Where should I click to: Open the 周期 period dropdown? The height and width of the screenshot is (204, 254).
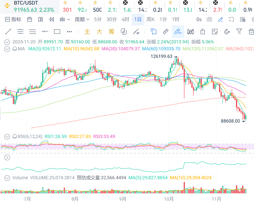pyautogui.click(x=82, y=19)
